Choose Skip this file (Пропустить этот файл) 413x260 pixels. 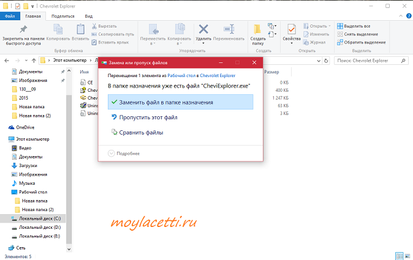(x=149, y=117)
